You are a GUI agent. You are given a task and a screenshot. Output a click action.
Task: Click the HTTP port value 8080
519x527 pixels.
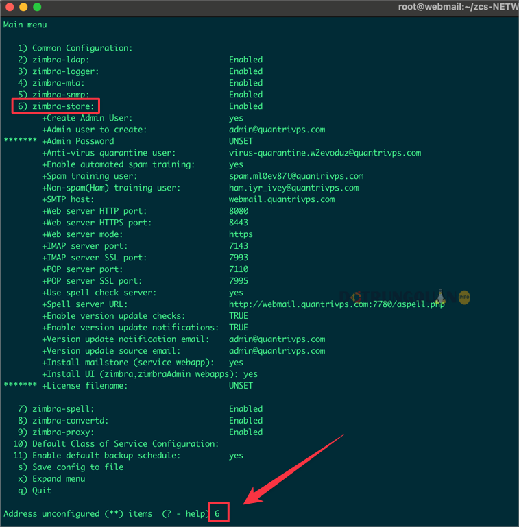[239, 211]
